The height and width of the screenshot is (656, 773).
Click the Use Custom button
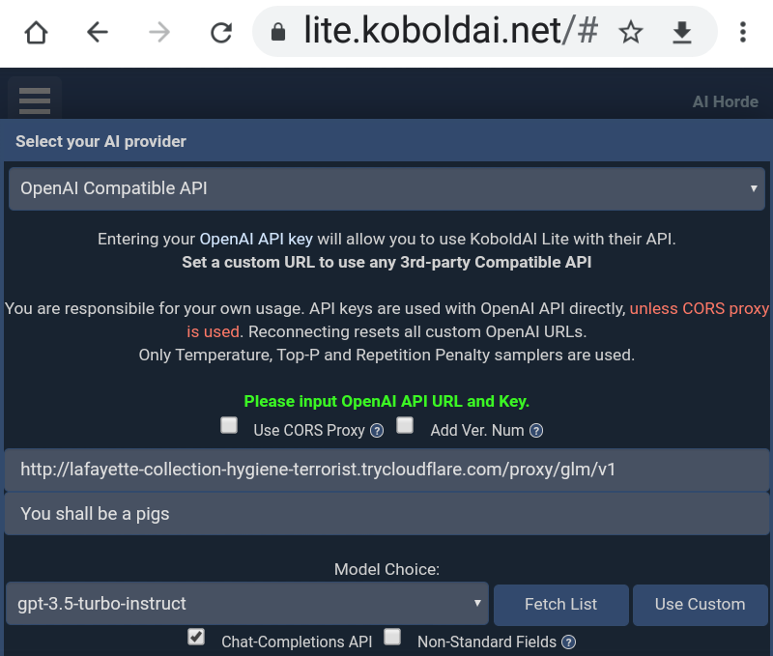[700, 605]
